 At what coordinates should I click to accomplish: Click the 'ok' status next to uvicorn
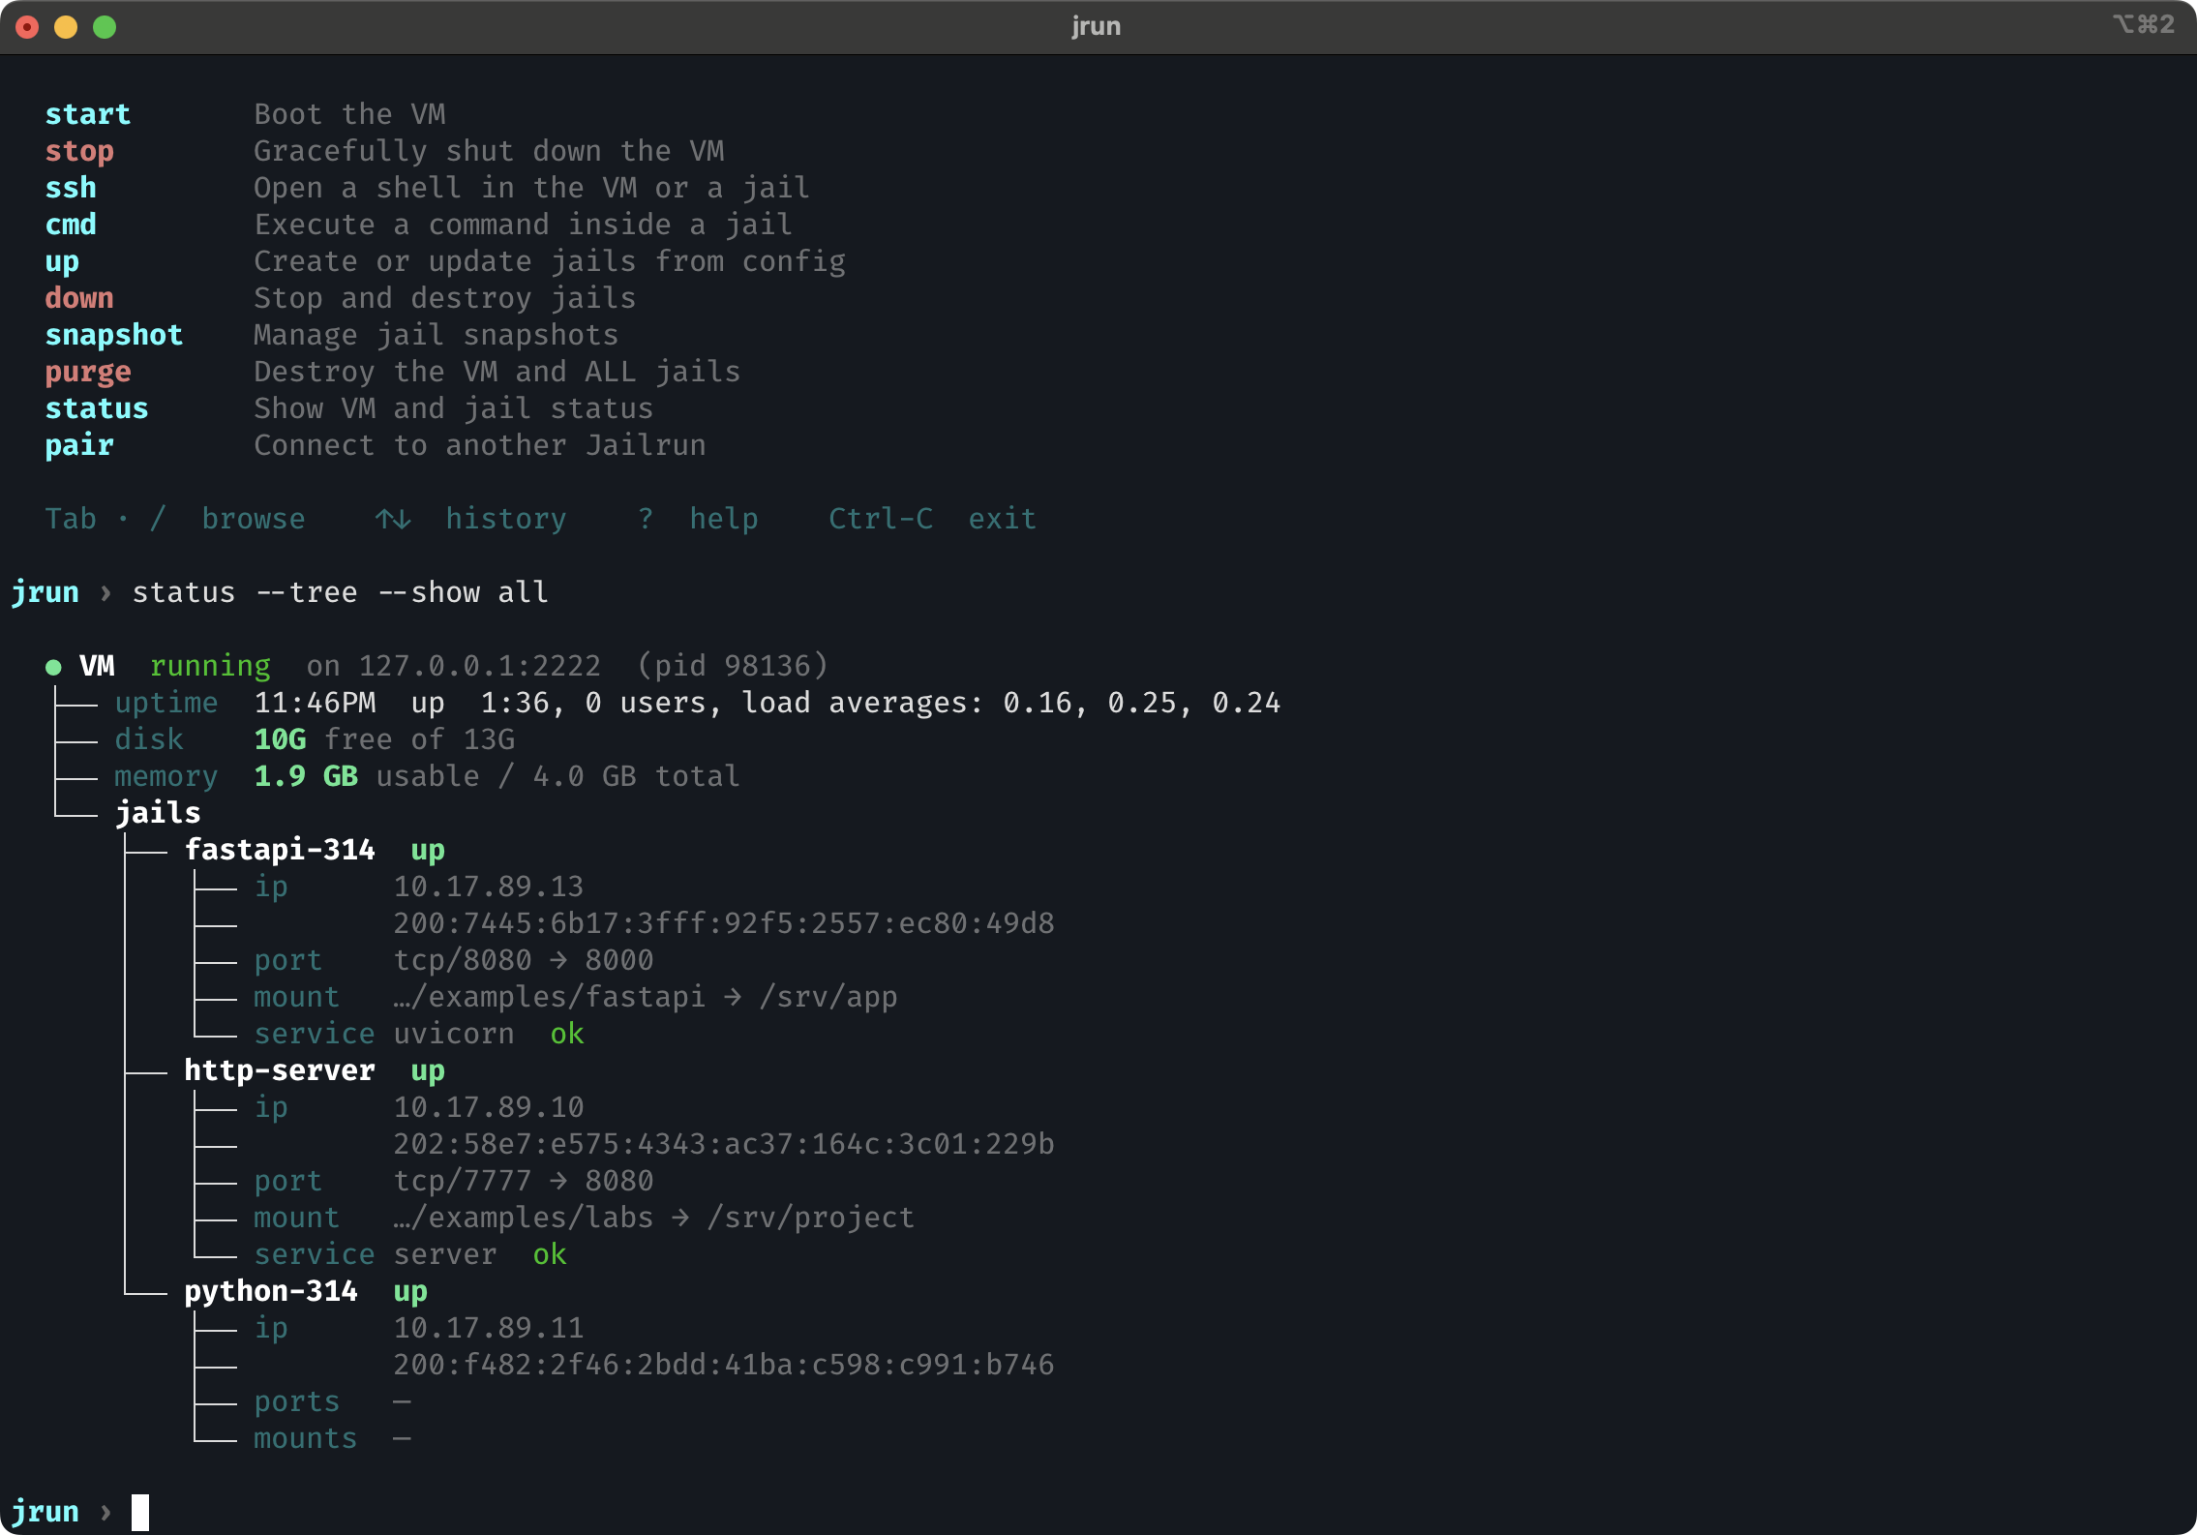click(x=567, y=1034)
